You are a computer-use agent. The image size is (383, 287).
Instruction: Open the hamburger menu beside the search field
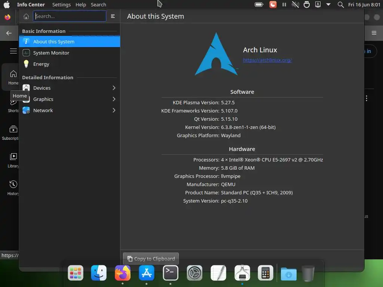point(113,16)
